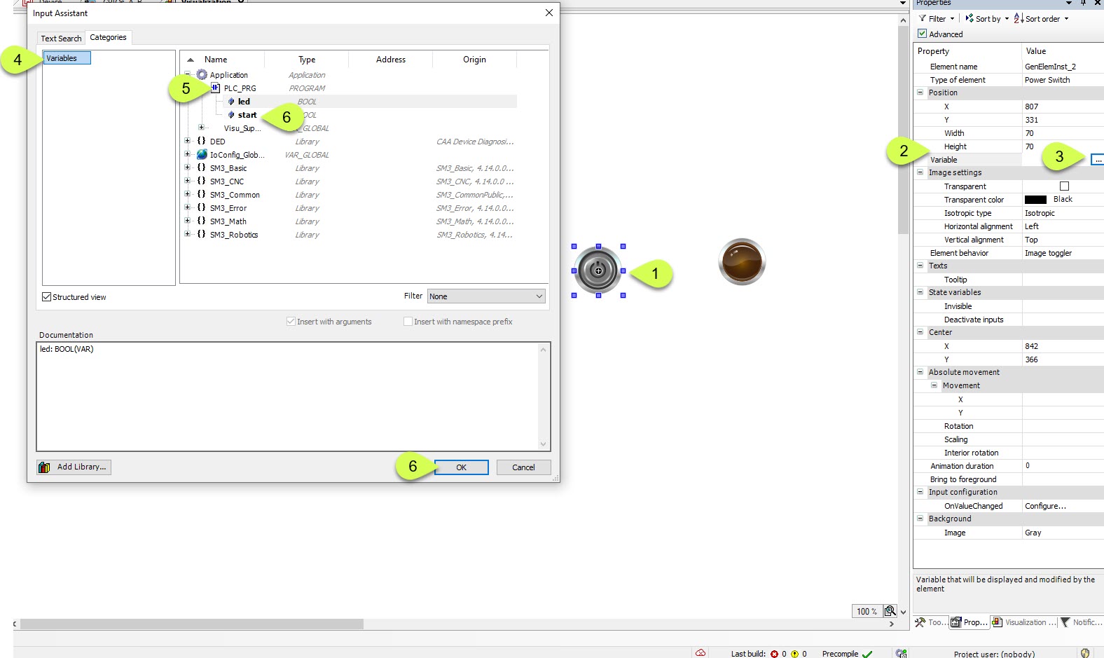This screenshot has width=1104, height=658.
Task: Uncheck the Advanced checkbox
Action: (x=923, y=34)
